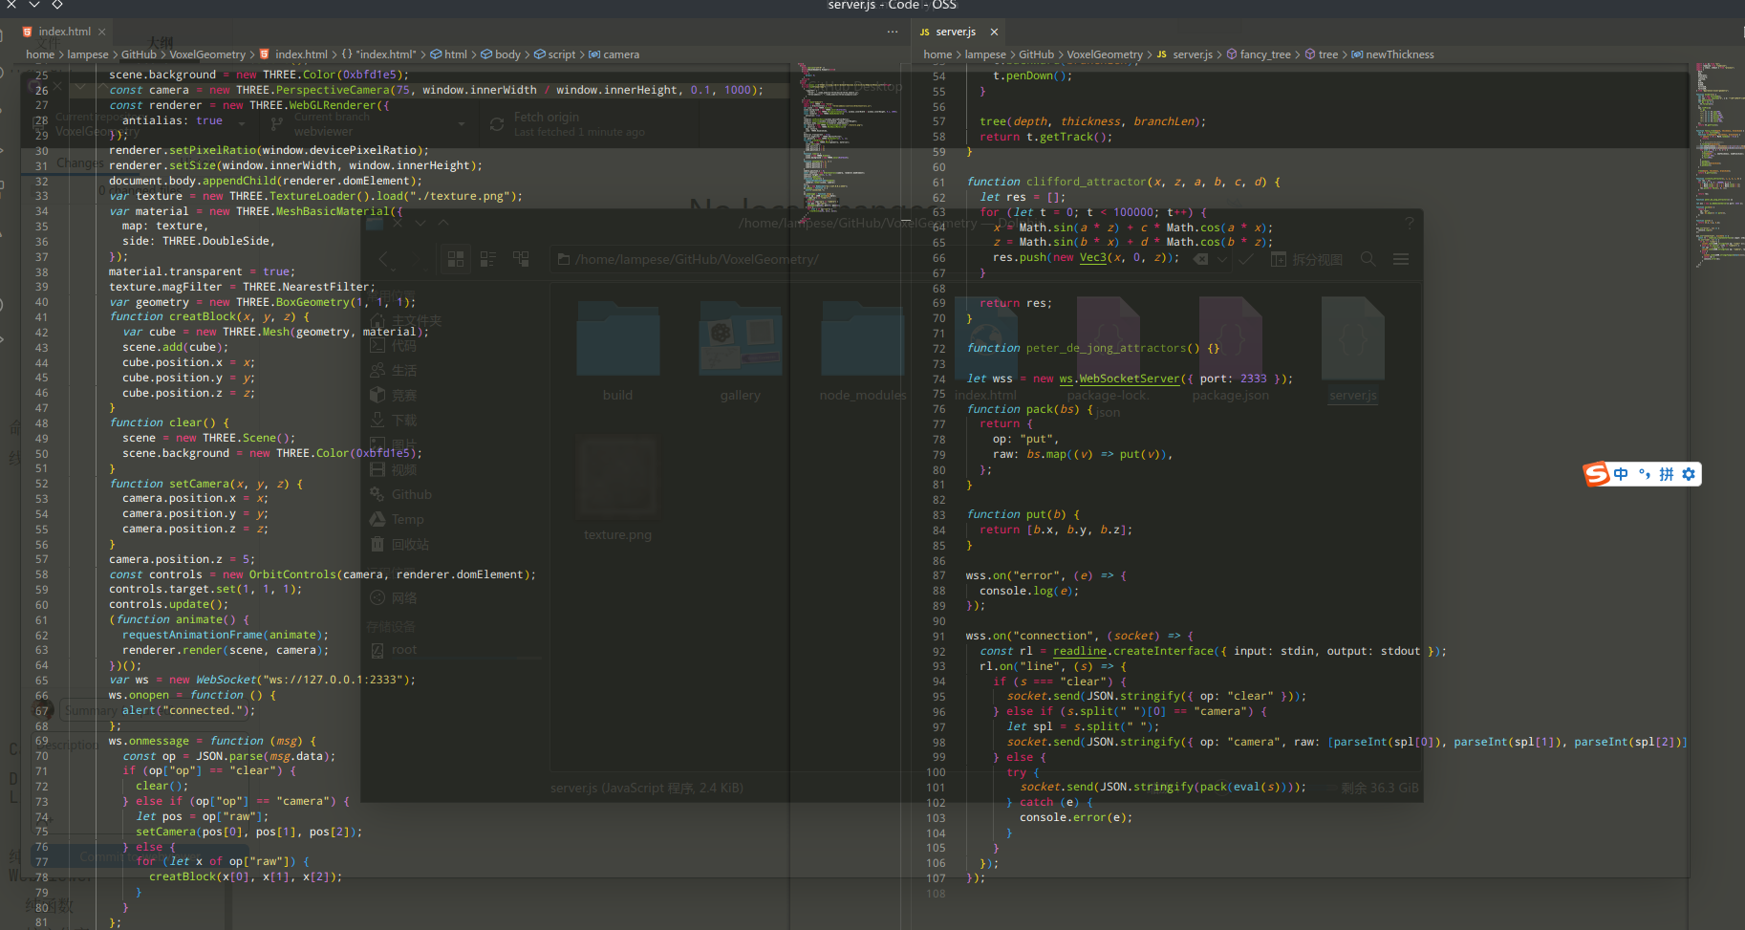Click the right editor minimap
Viewport: 1745px width, 930px height.
(1718, 162)
